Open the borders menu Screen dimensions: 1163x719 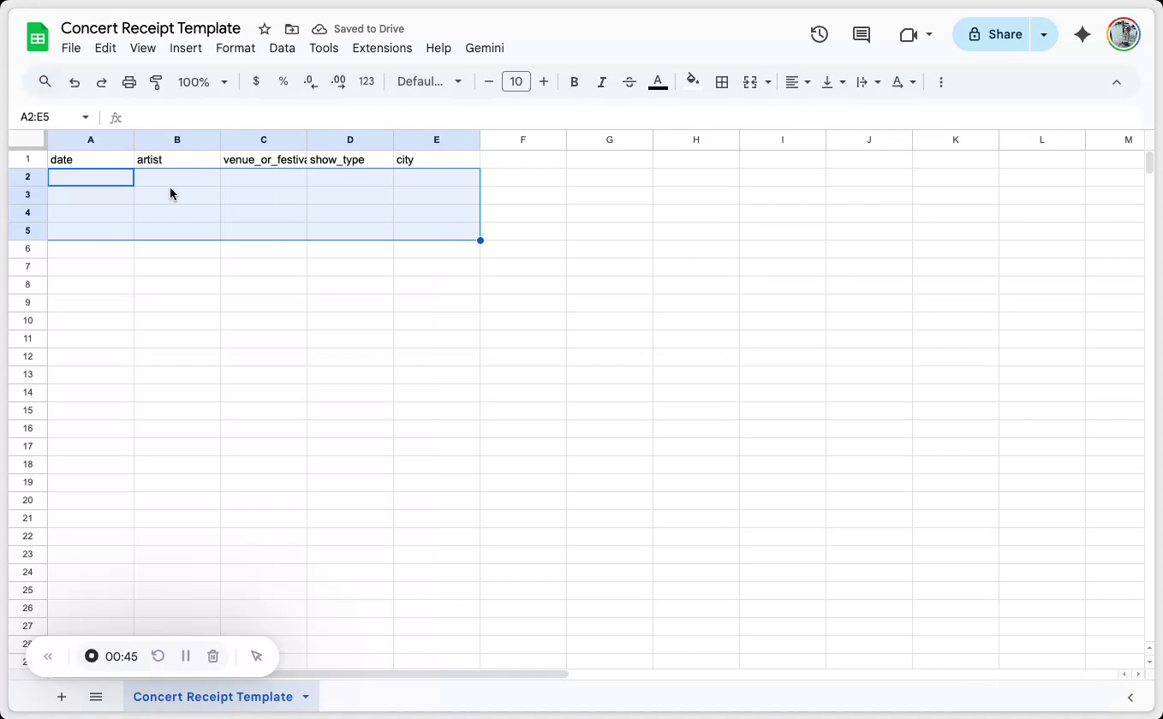(722, 82)
